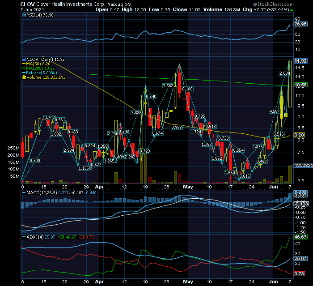Click the CLOV (Daily) candlestick legend icon
The height and width of the screenshot is (286, 313).
pos(24,60)
